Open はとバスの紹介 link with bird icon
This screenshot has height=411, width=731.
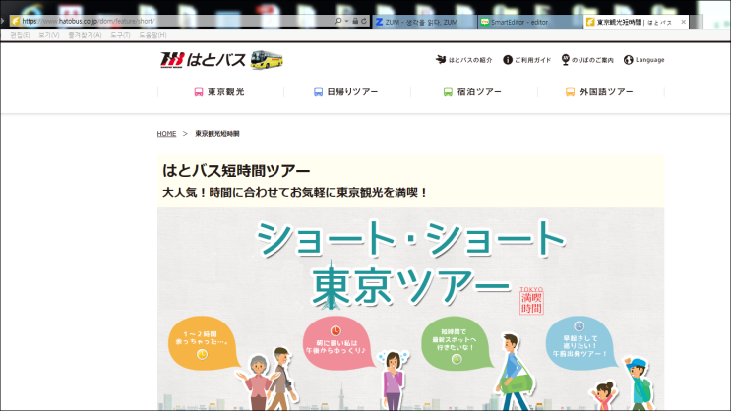463,60
